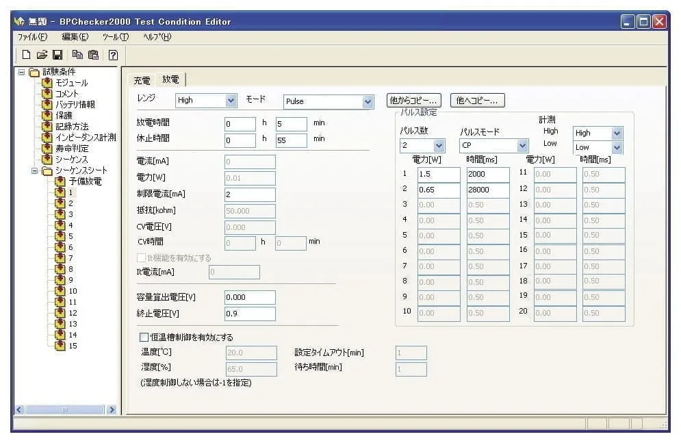Enable the 恒温槽制御を有効にする checkbox
The image size is (681, 443).
(144, 338)
